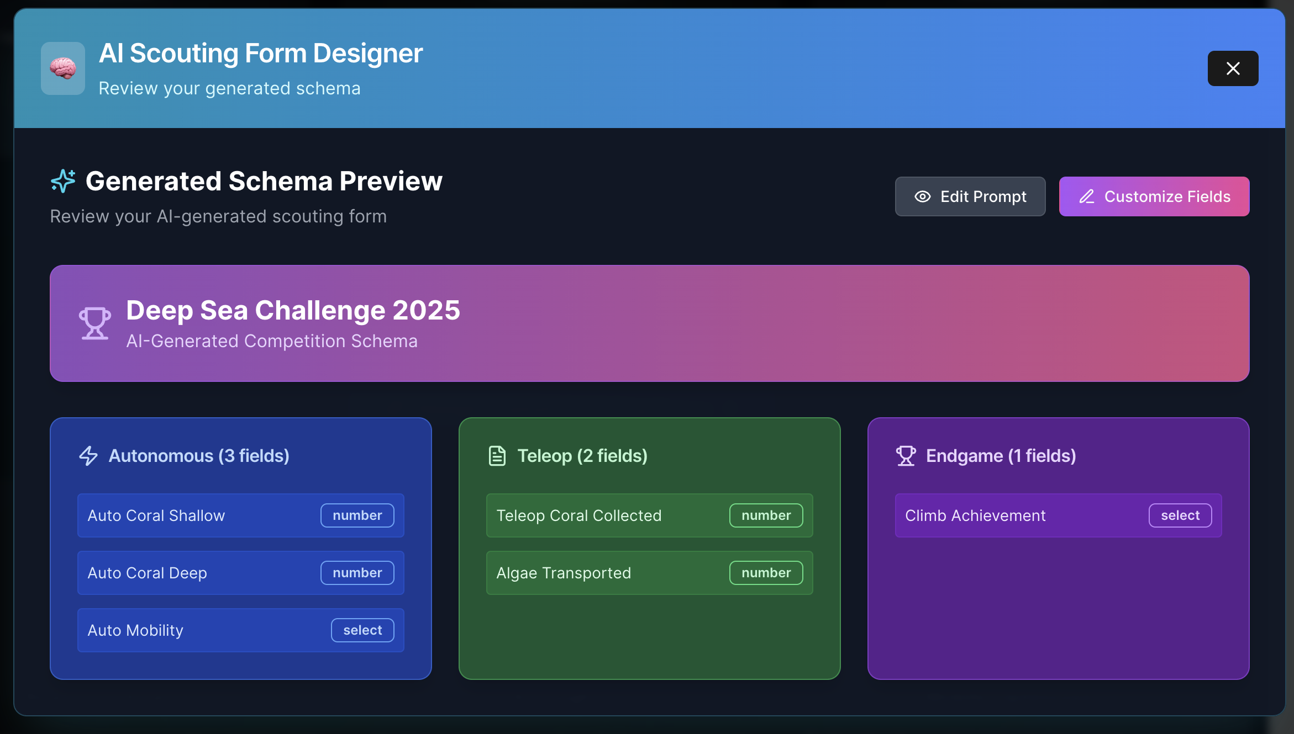Click the pencil icon in Customize Fields
Image resolution: width=1294 pixels, height=734 pixels.
[1087, 196]
